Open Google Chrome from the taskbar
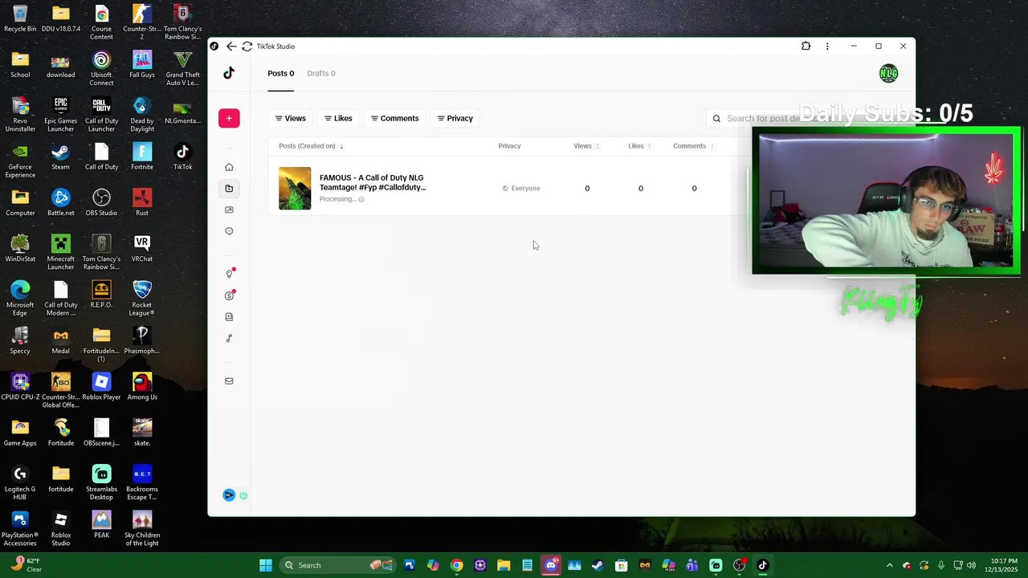This screenshot has width=1028, height=578. click(x=456, y=565)
